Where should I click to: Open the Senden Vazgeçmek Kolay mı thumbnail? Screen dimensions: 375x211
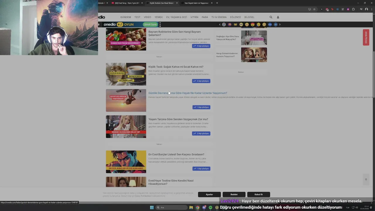click(126, 127)
